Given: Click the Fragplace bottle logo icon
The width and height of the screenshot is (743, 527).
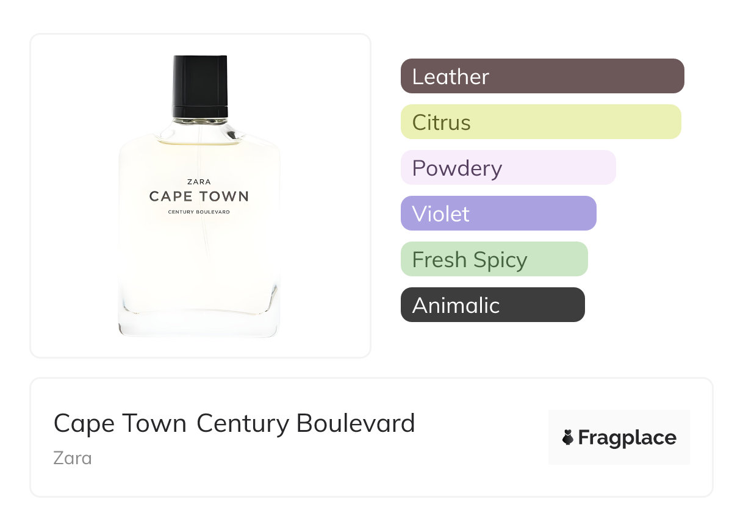Looking at the screenshot, I should point(568,437).
